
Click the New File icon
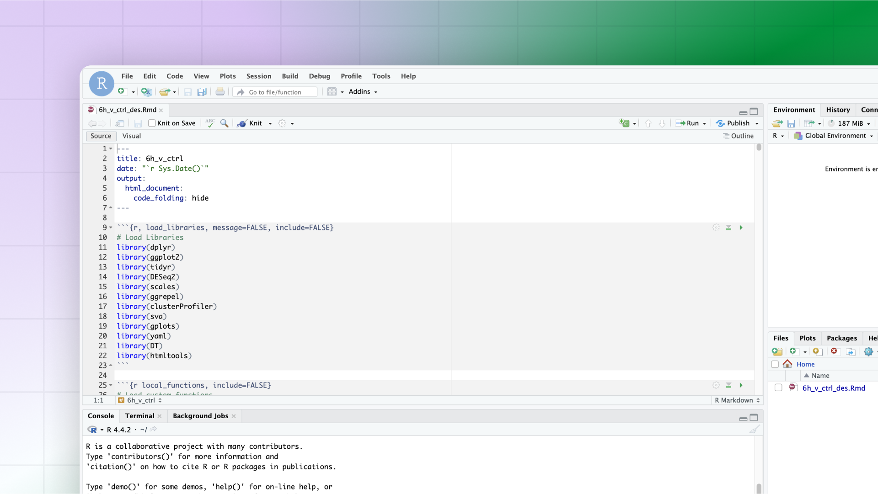coord(121,91)
